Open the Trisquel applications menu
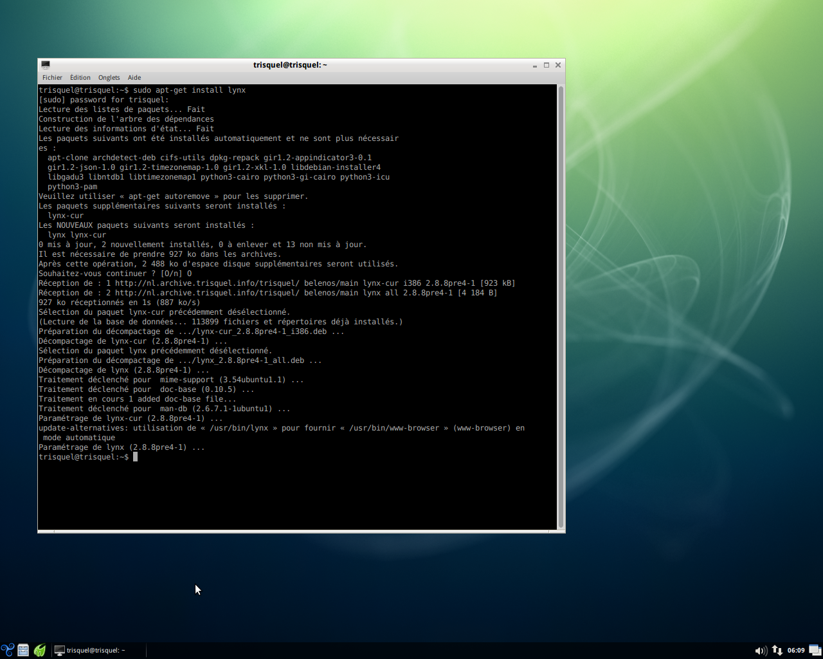Screen dimensions: 823x659 pyautogui.click(x=7, y=650)
